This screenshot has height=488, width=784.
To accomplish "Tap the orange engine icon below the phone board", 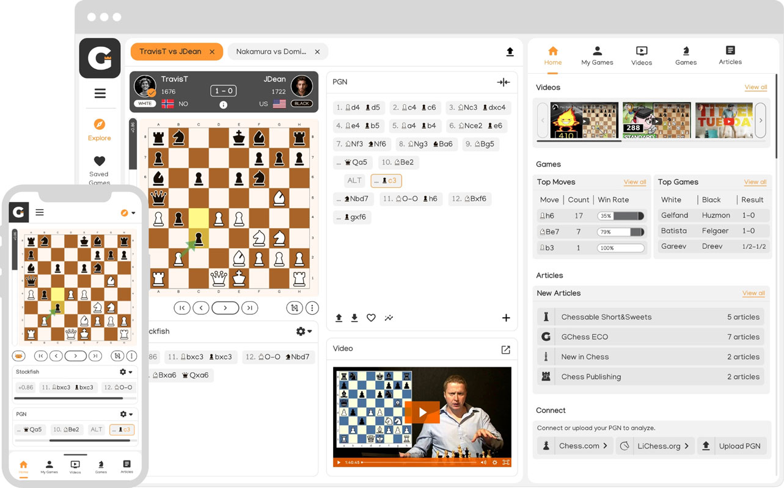I will pyautogui.click(x=18, y=356).
